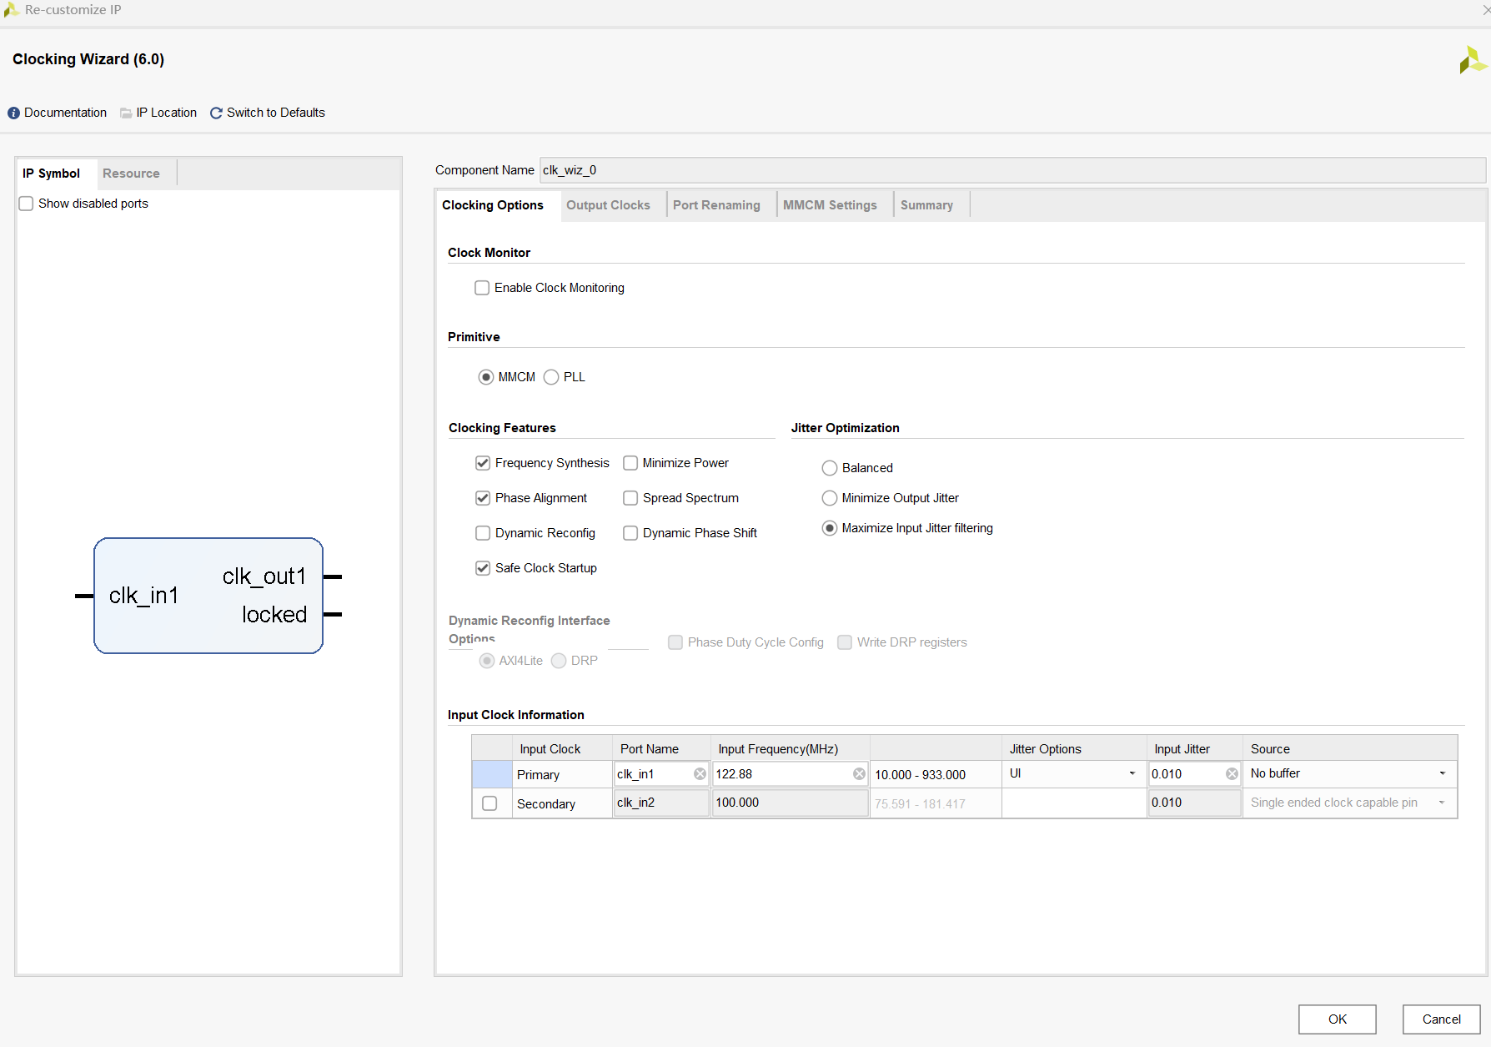Image resolution: width=1491 pixels, height=1047 pixels.
Task: Click the Input Jitter column header
Action: point(1194,748)
